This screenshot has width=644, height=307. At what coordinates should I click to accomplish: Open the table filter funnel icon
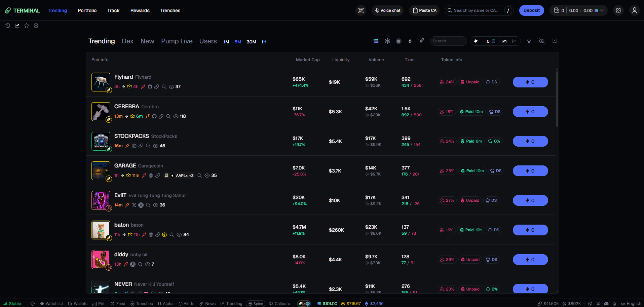529,41
